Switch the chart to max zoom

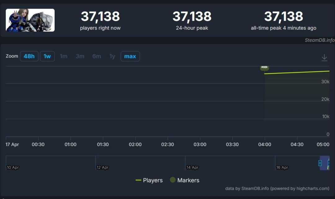[x=130, y=56]
